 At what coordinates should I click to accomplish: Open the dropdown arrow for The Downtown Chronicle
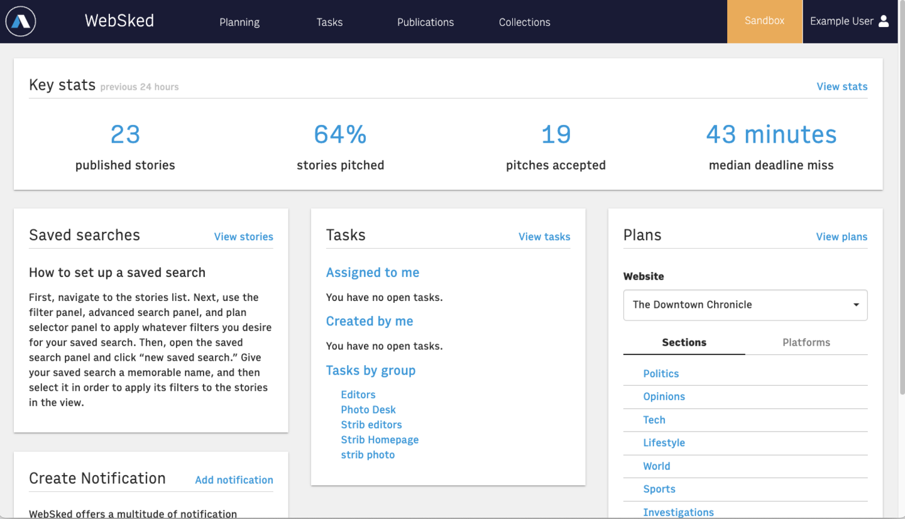point(855,305)
